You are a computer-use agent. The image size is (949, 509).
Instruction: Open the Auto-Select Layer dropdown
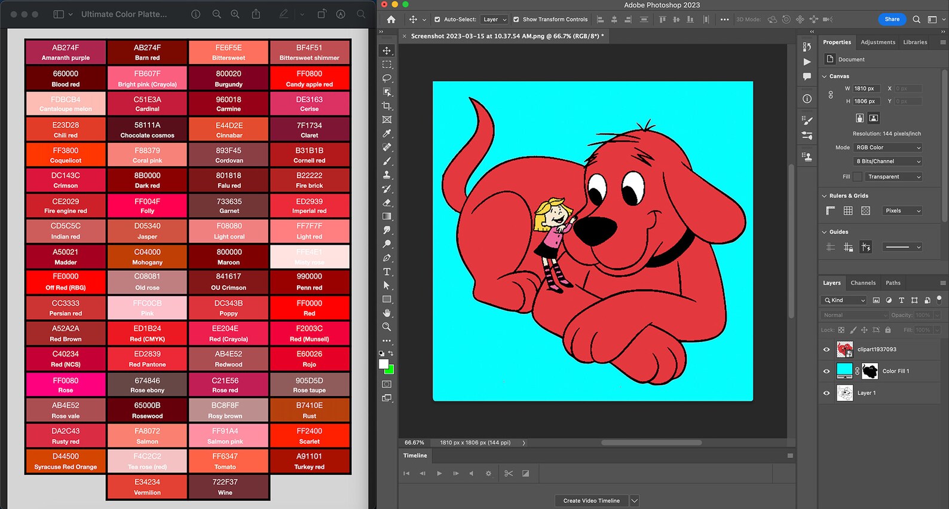point(495,20)
